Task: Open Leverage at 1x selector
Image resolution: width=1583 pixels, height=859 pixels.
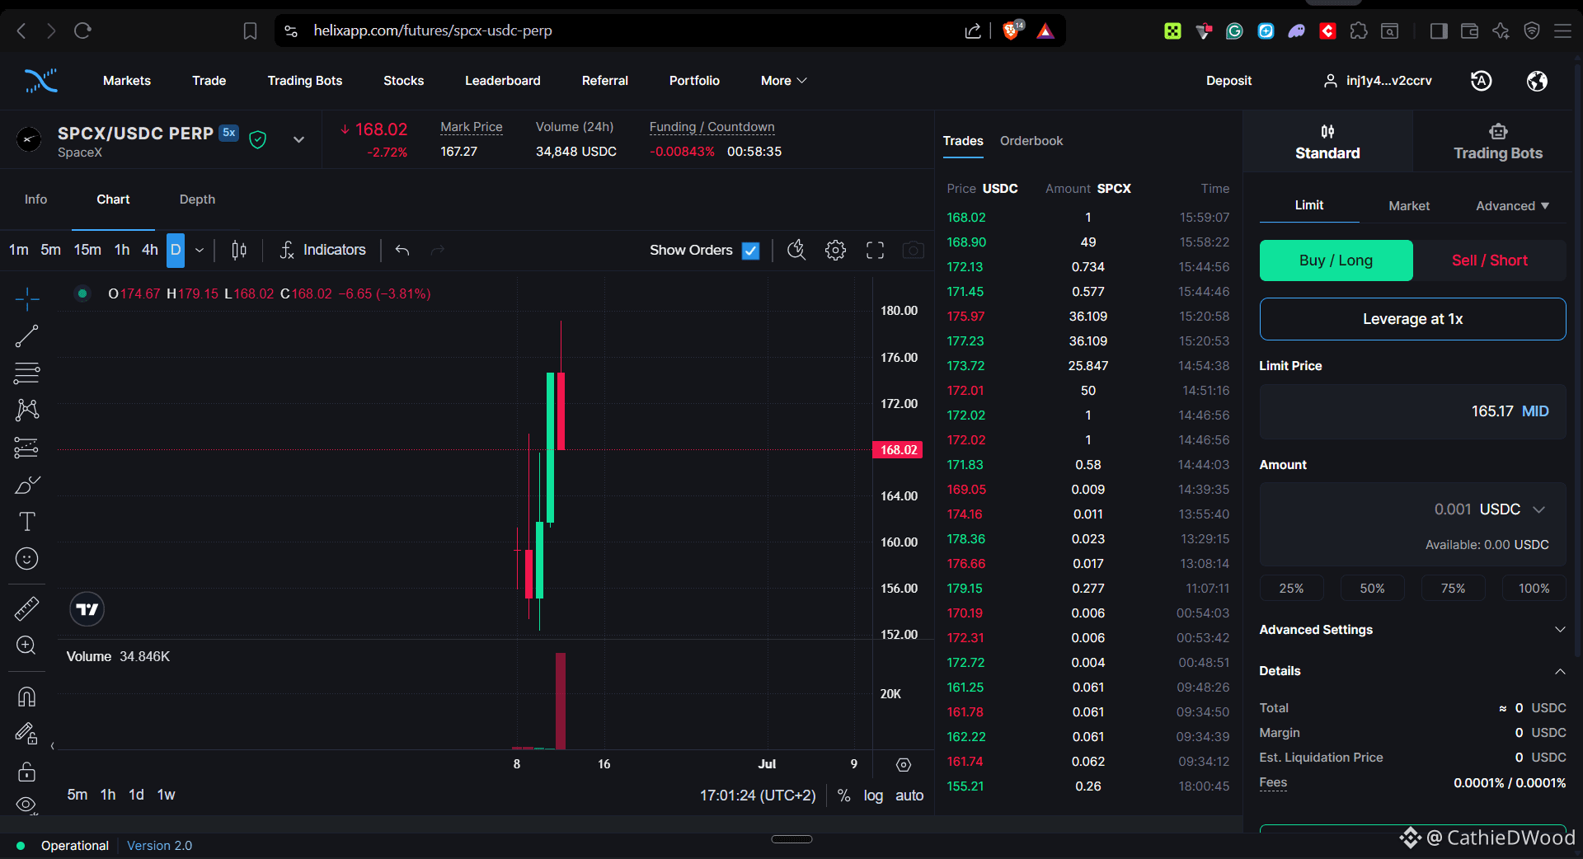Action: (1412, 319)
